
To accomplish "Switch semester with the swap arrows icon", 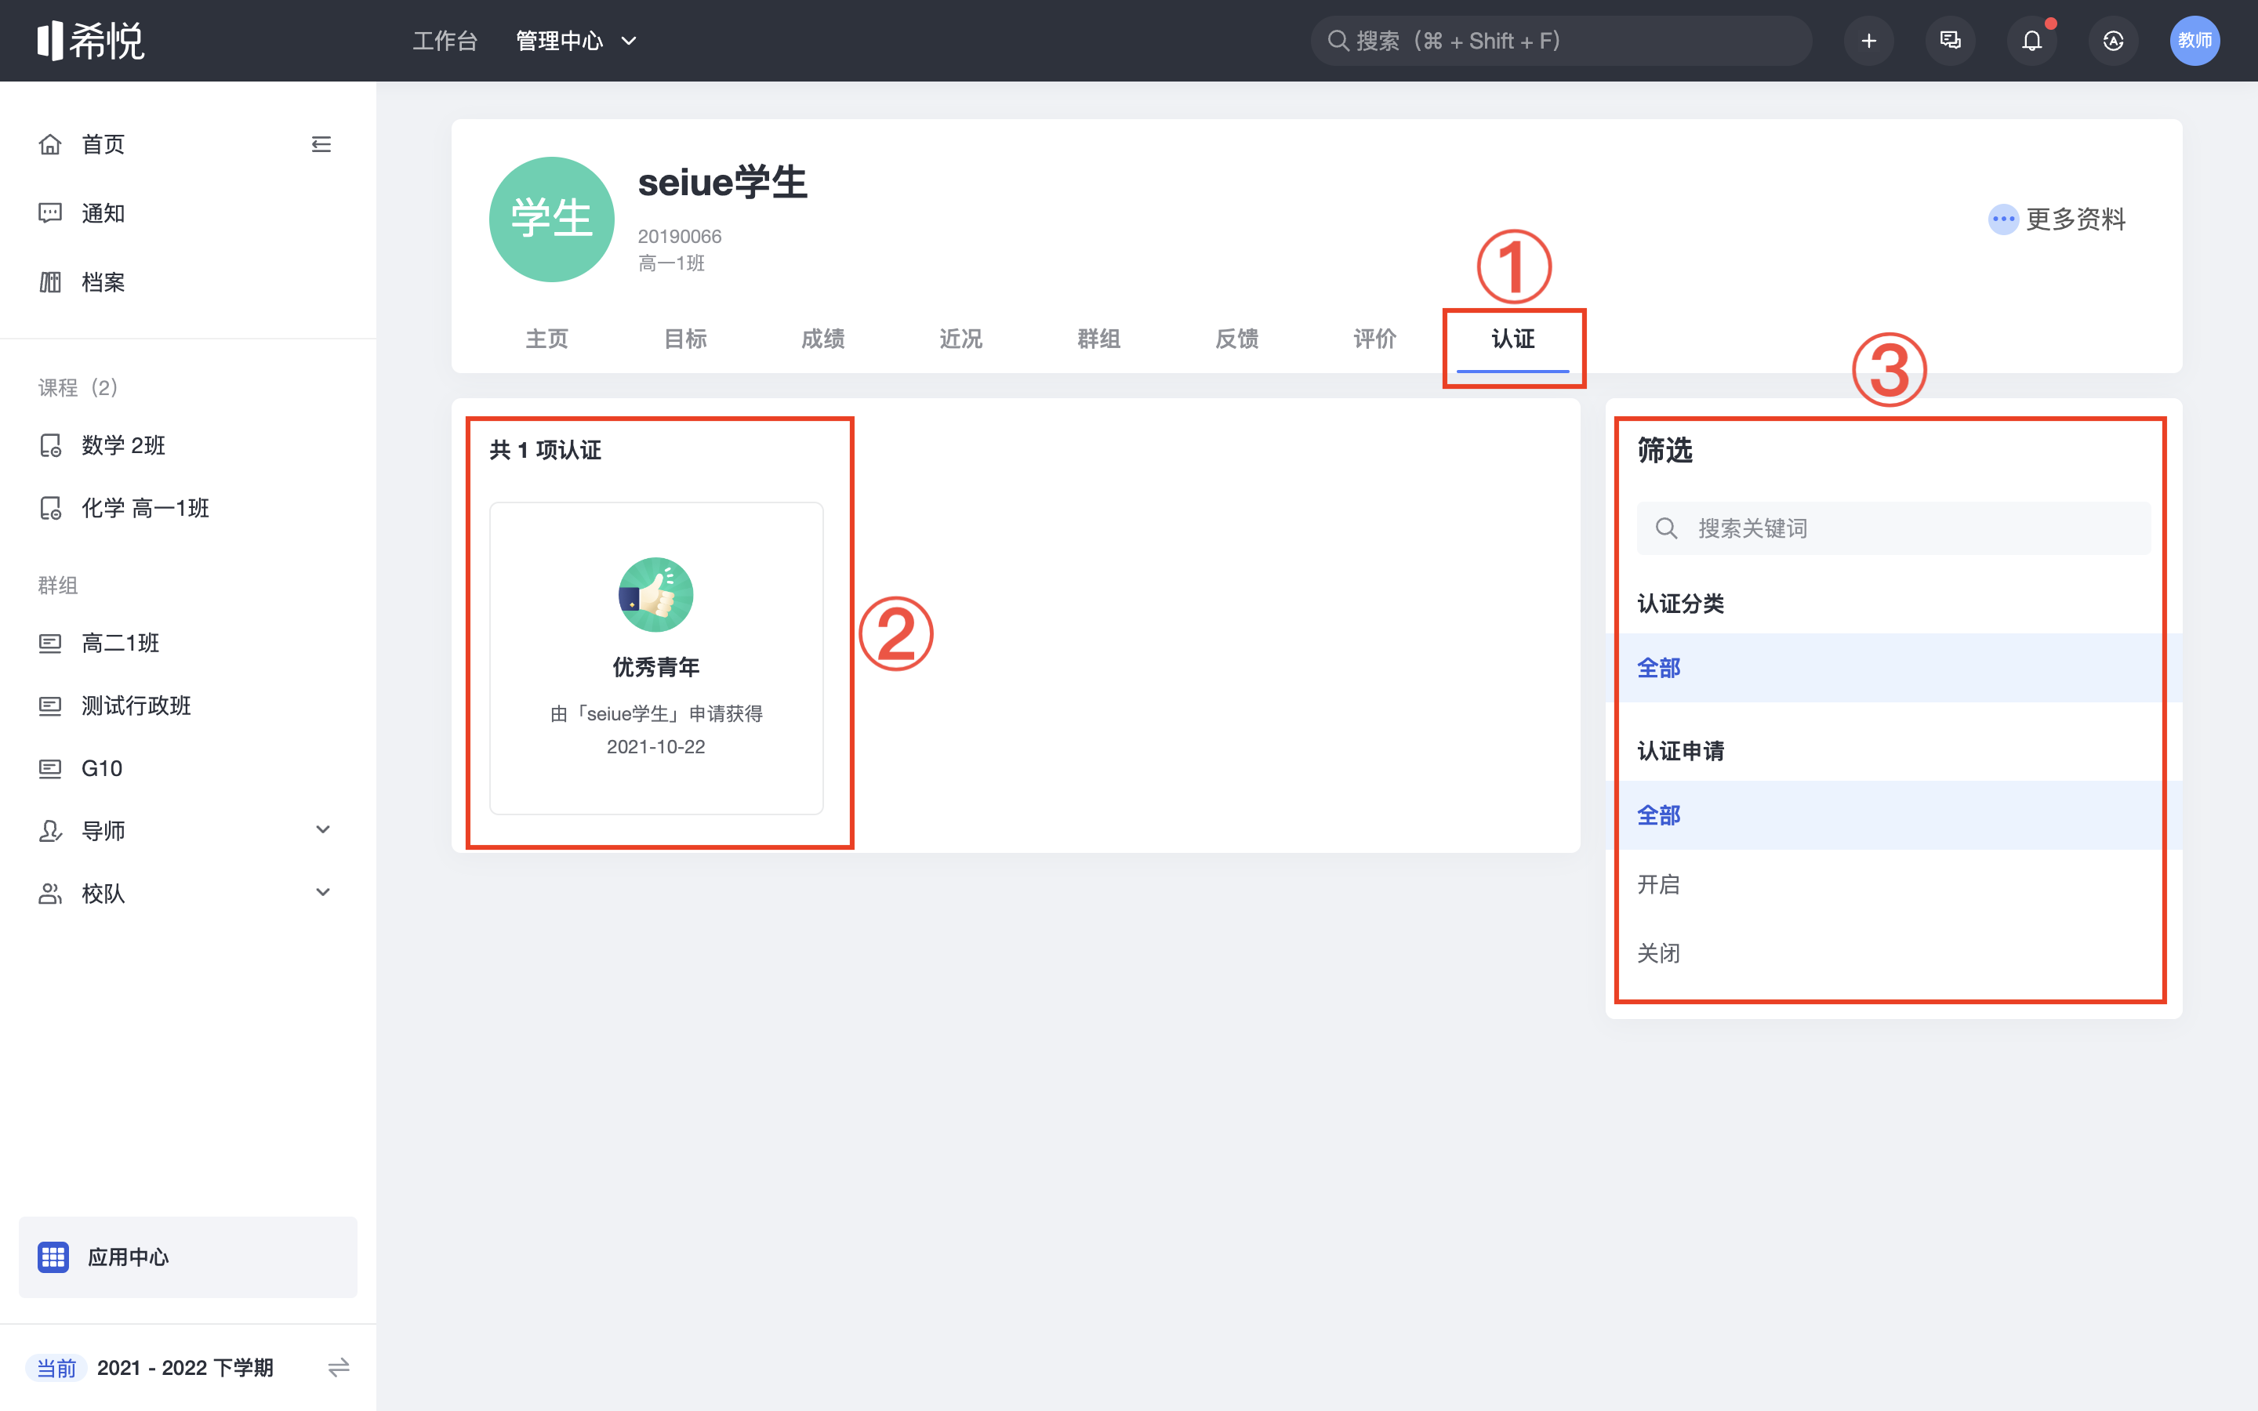I will click(339, 1367).
